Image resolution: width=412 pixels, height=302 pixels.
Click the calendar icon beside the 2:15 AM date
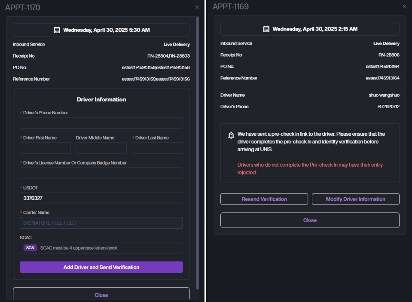pyautogui.click(x=266, y=29)
